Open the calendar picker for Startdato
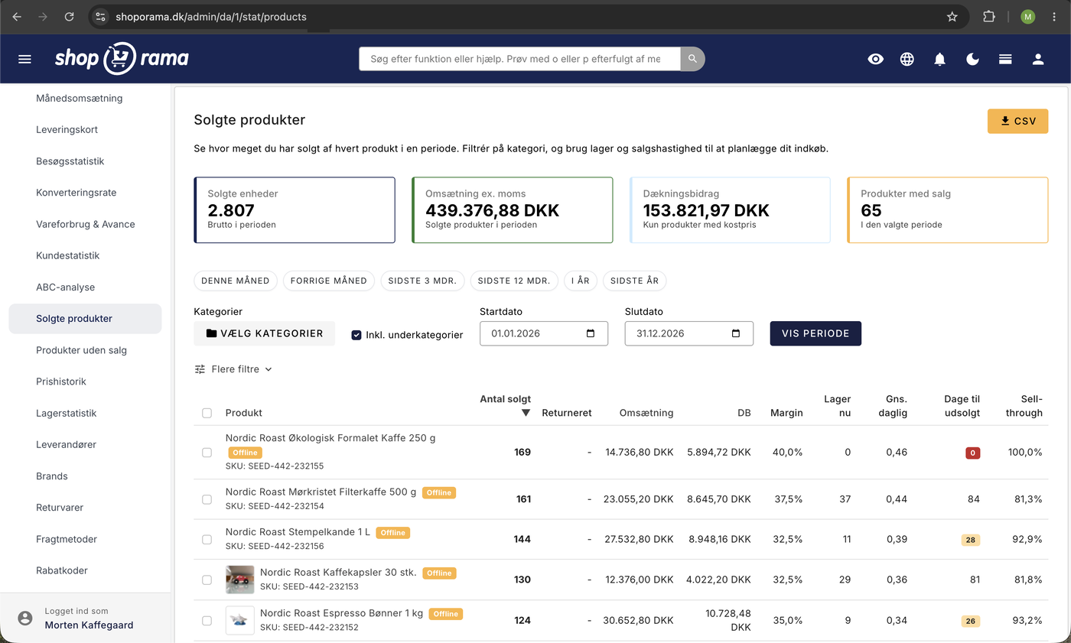Screen dimensions: 1071x643 pyautogui.click(x=590, y=333)
